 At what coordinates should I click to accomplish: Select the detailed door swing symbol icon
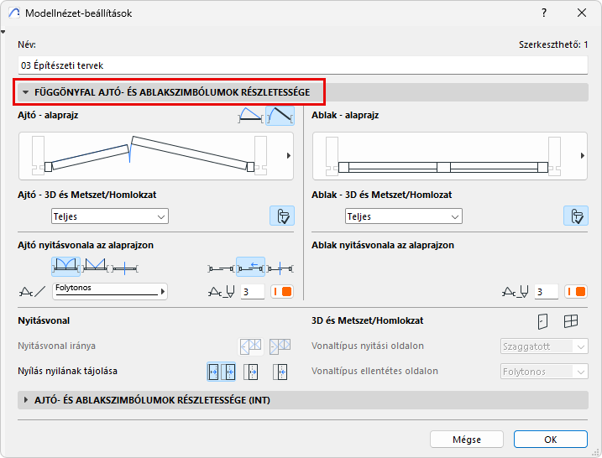coord(280,116)
